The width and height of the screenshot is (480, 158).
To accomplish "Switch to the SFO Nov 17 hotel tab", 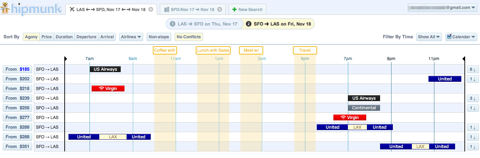I will [193, 9].
